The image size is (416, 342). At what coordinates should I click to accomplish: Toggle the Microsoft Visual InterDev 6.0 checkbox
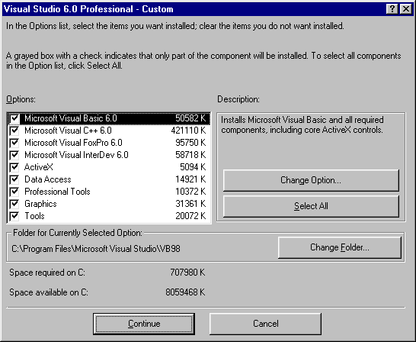[14, 155]
